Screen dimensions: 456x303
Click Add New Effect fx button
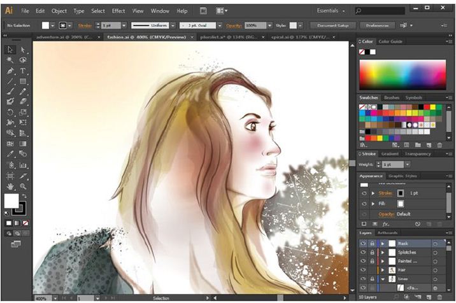385,224
